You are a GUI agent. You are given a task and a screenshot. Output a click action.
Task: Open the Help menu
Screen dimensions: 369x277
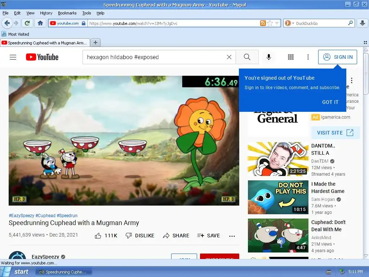coord(100,13)
